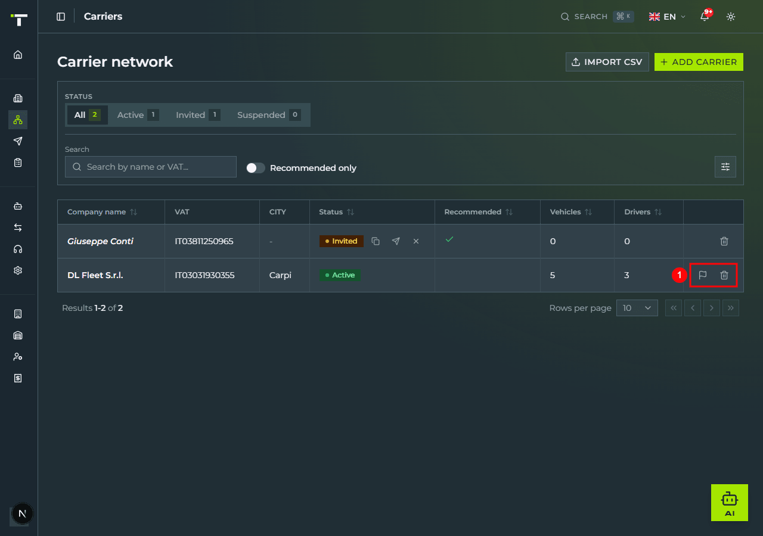Delete DL Fleet S.r.l. with trash icon

[x=724, y=275]
